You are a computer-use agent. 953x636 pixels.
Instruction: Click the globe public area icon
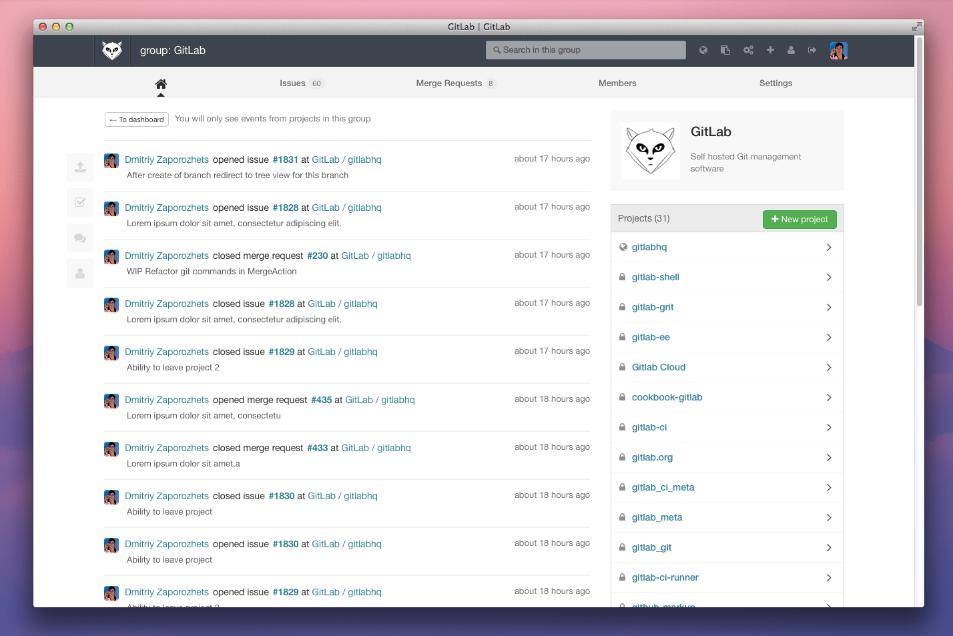[703, 50]
